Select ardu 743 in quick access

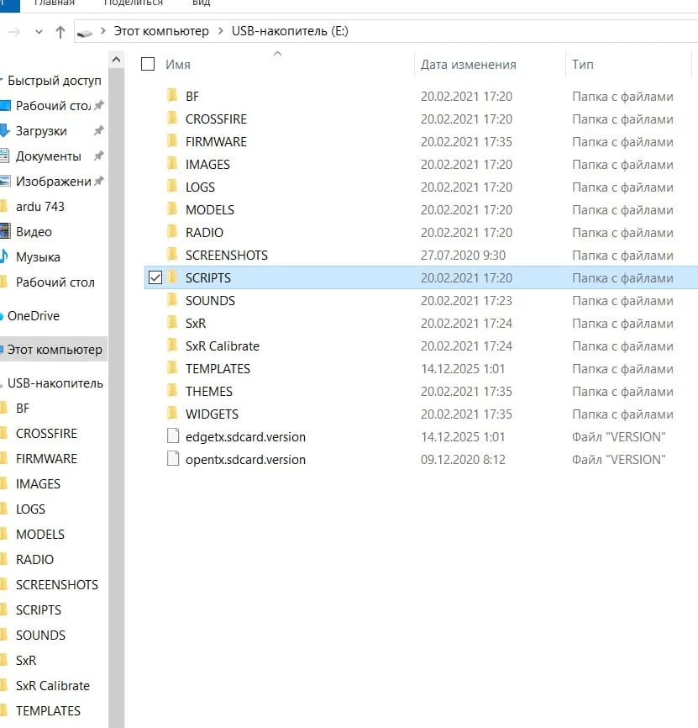tap(39, 206)
